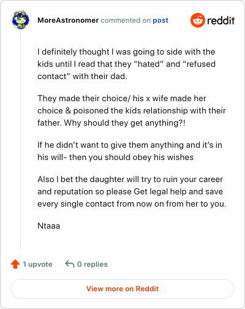Select the "1 upvote" count label
This screenshot has width=245, height=309.
click(x=37, y=264)
